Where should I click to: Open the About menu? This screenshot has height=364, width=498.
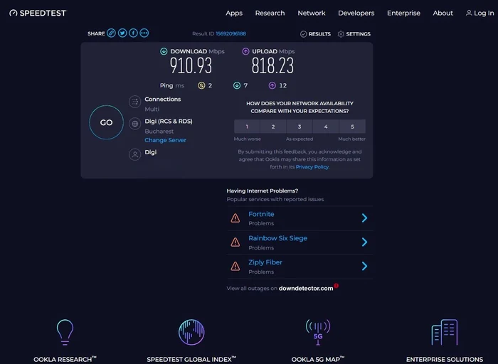pyautogui.click(x=443, y=13)
